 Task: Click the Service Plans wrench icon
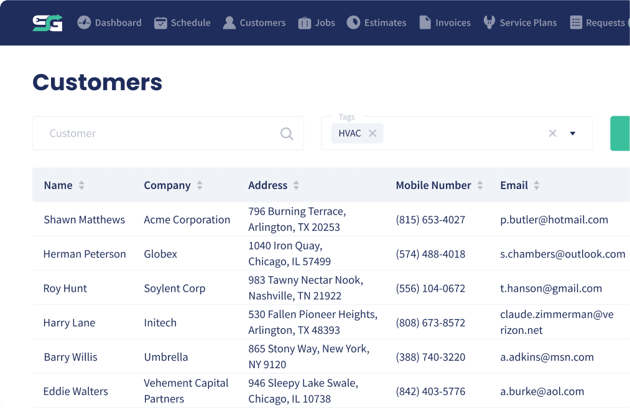[489, 22]
